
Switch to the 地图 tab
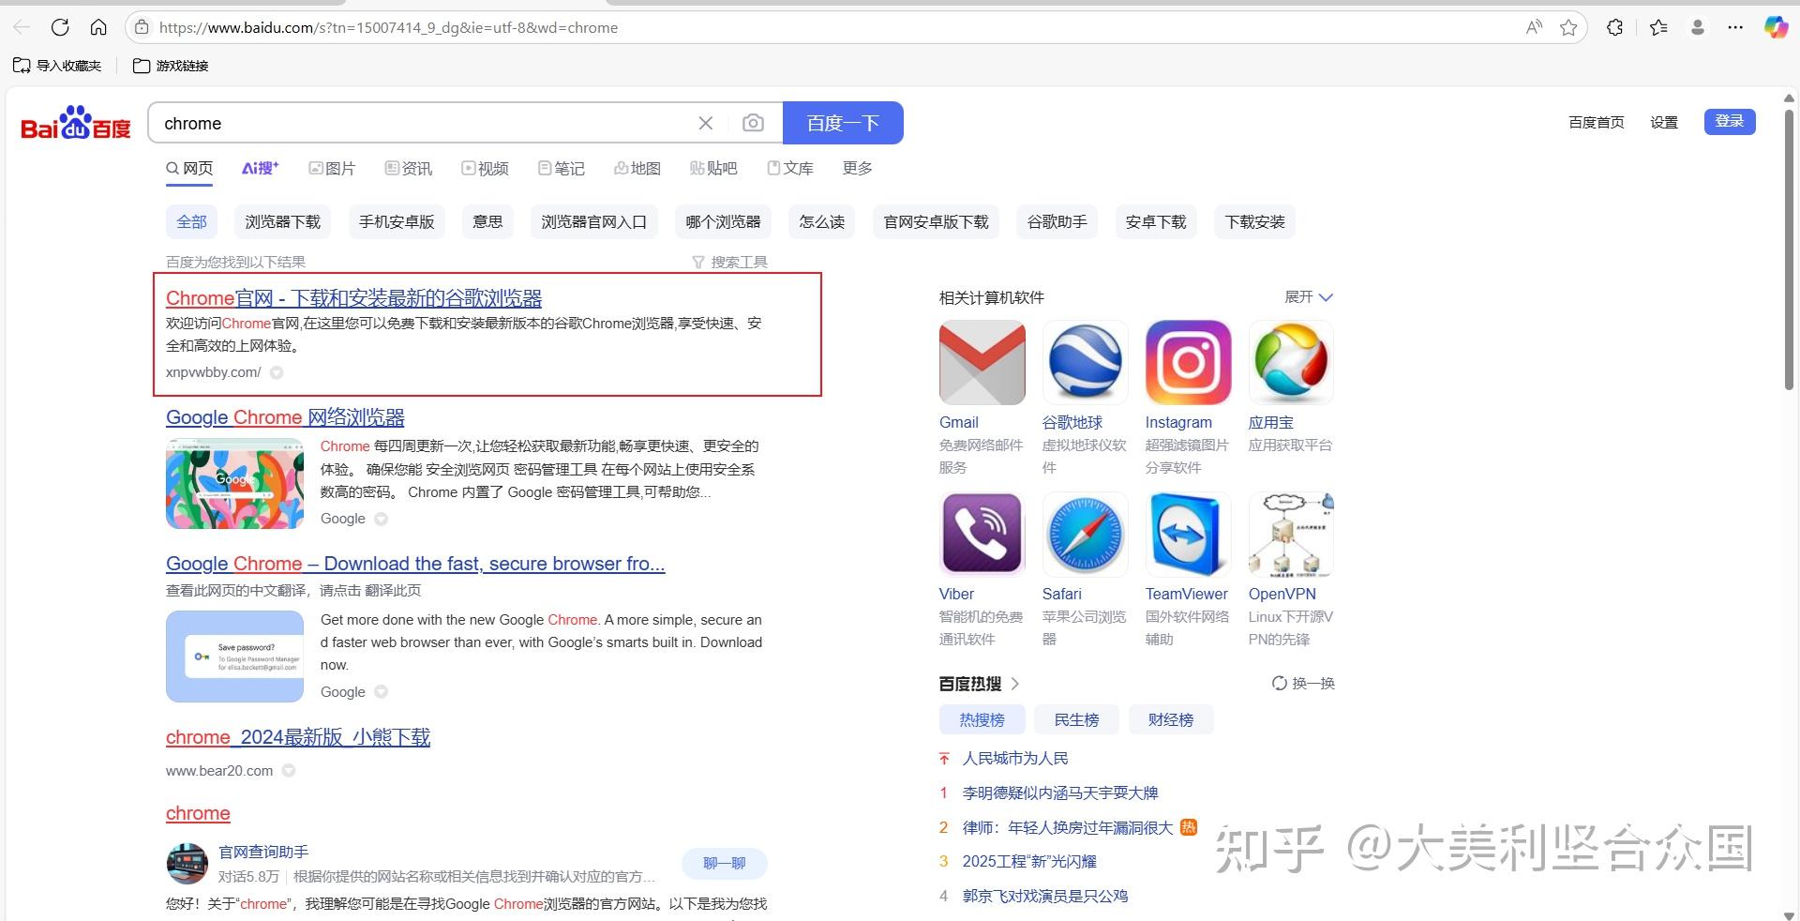point(637,168)
